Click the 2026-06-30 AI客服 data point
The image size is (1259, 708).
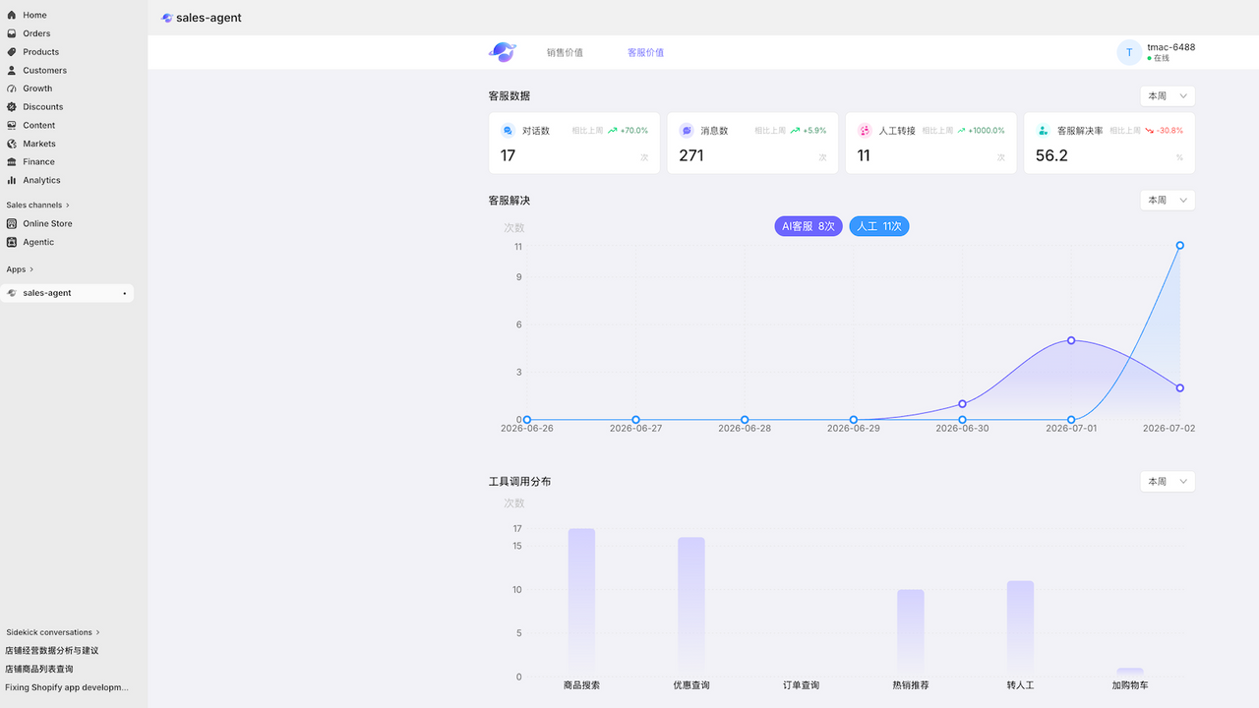pyautogui.click(x=962, y=404)
